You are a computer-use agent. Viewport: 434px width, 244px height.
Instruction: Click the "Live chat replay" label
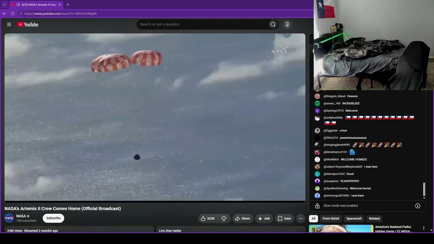(x=170, y=231)
